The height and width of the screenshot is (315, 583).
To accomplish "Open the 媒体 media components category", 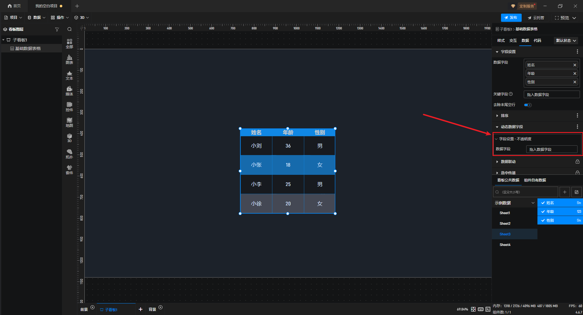I will coord(69,91).
